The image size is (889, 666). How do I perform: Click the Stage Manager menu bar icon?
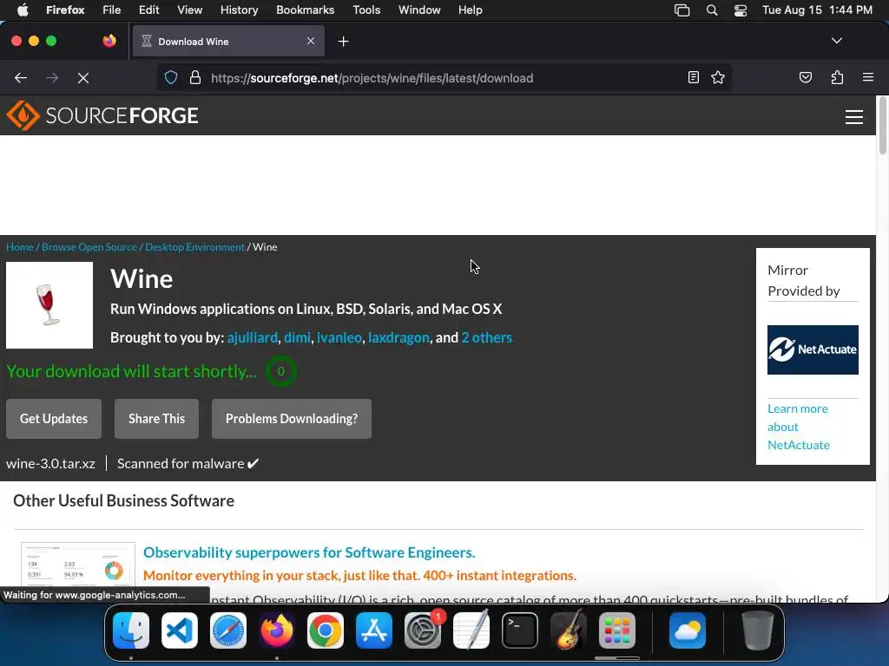(682, 10)
